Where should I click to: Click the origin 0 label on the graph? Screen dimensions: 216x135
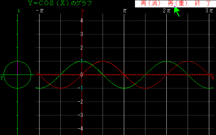pos(82,75)
